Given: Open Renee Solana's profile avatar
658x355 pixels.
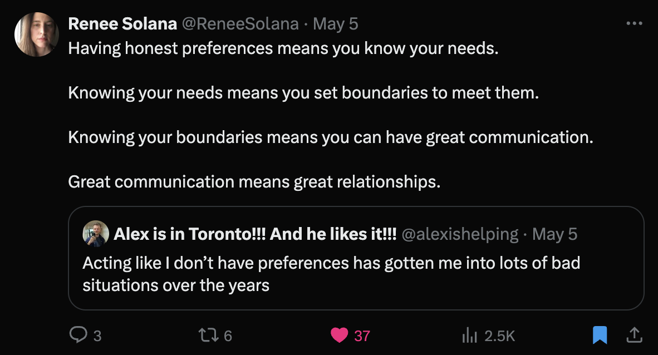Looking at the screenshot, I should (37, 34).
